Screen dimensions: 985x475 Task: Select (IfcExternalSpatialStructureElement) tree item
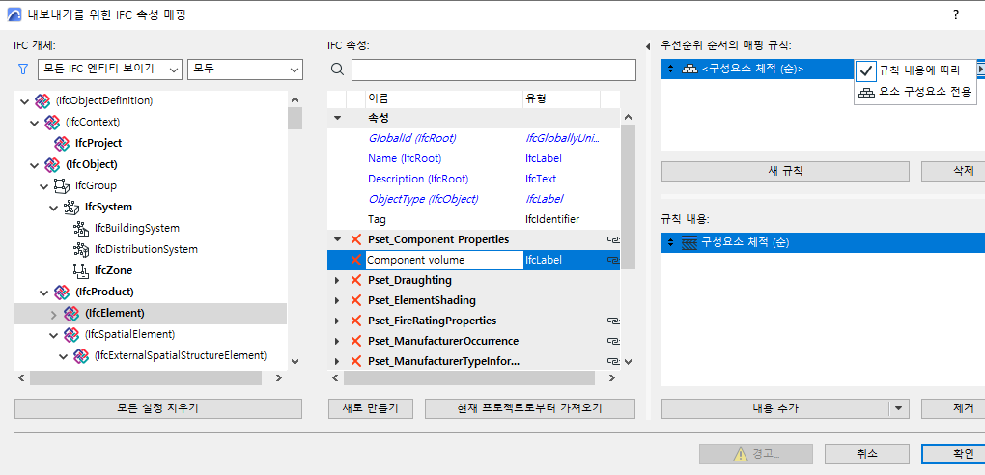181,355
